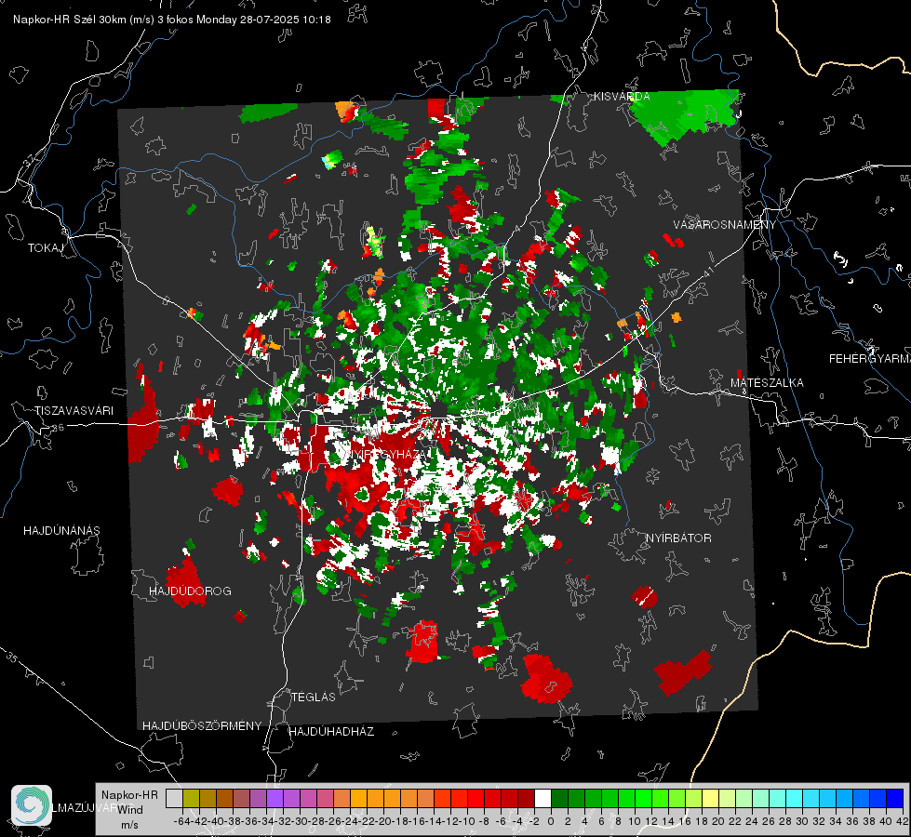Click the HAJDÚNÁNÁS map label
911x837 pixels.
point(61,530)
